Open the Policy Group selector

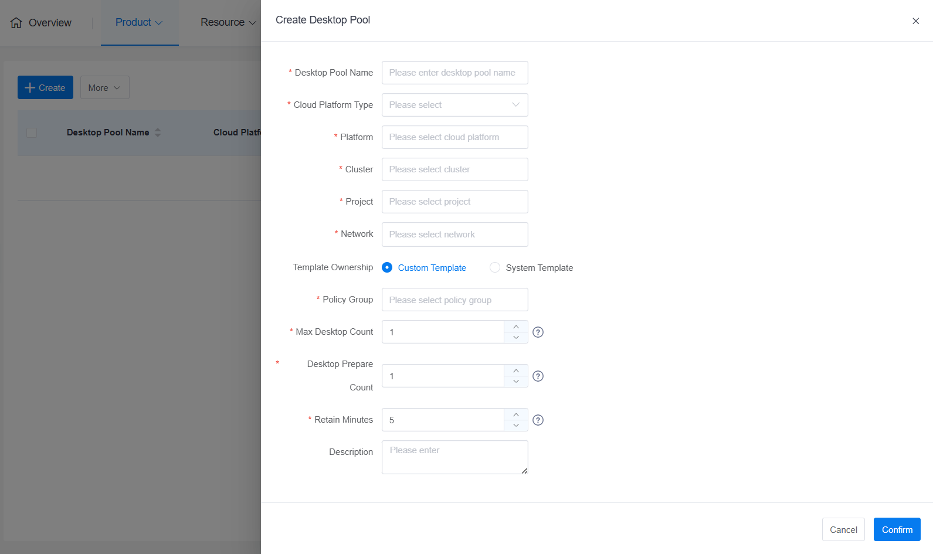(454, 300)
